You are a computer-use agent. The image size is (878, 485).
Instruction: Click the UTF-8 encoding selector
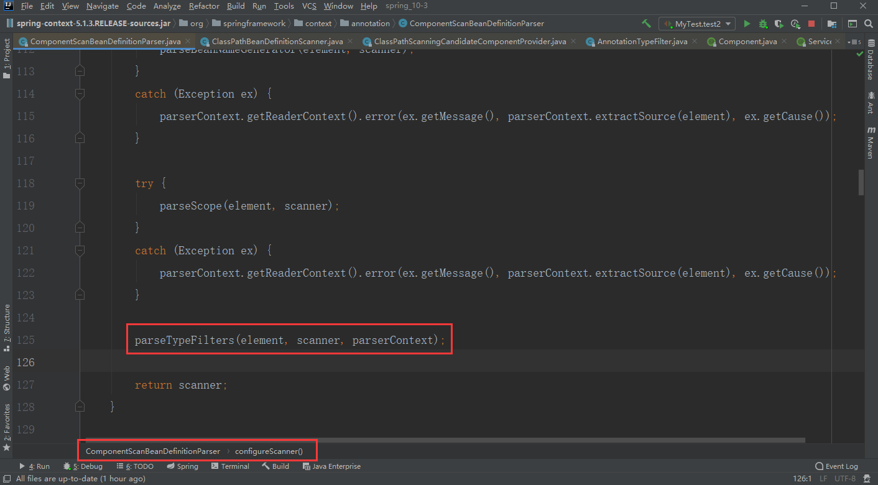[844, 479]
